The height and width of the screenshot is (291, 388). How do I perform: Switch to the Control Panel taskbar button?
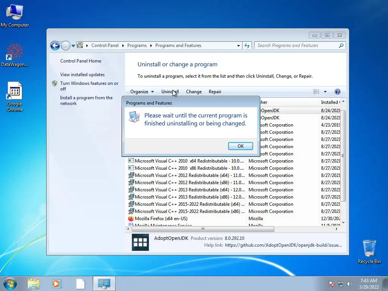104,283
